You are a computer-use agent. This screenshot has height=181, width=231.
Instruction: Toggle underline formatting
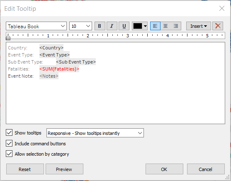coord(124,26)
